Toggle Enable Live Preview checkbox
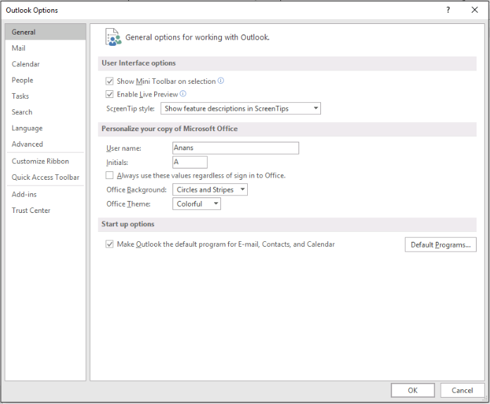The height and width of the screenshot is (404, 490). point(109,94)
